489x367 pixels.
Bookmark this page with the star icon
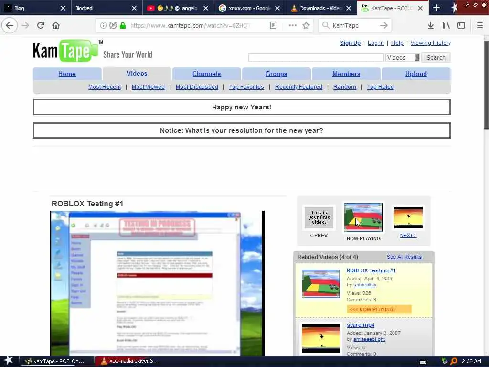(306, 26)
